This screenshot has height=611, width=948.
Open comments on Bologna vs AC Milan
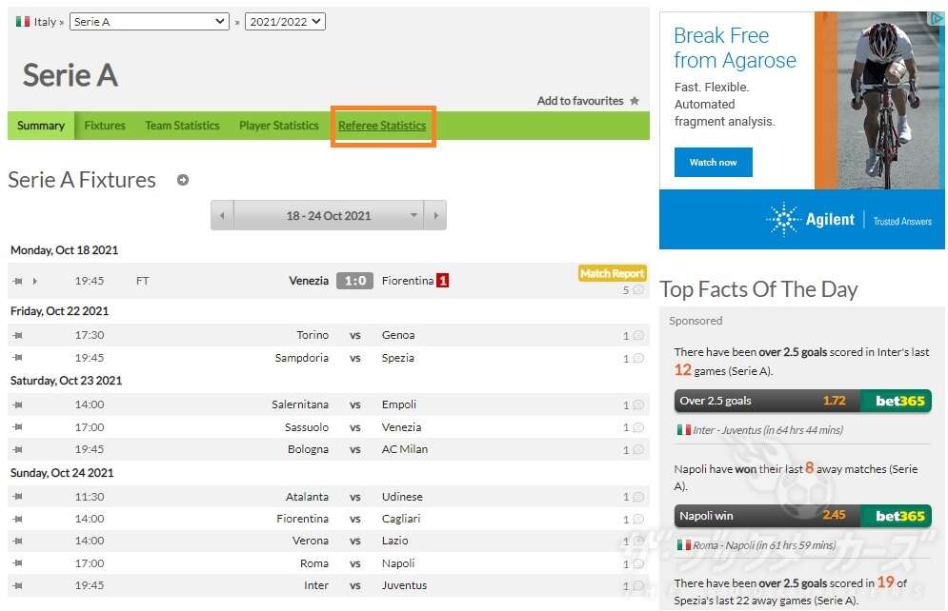point(634,450)
